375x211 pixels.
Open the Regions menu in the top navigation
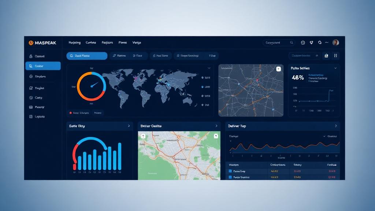tap(108, 42)
